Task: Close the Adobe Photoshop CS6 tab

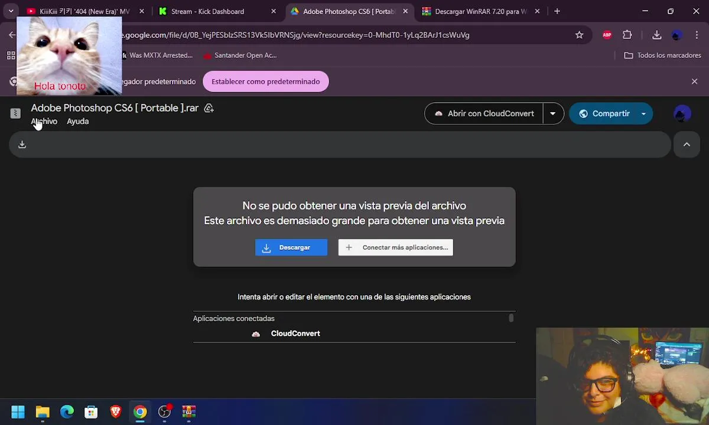Action: (405, 11)
